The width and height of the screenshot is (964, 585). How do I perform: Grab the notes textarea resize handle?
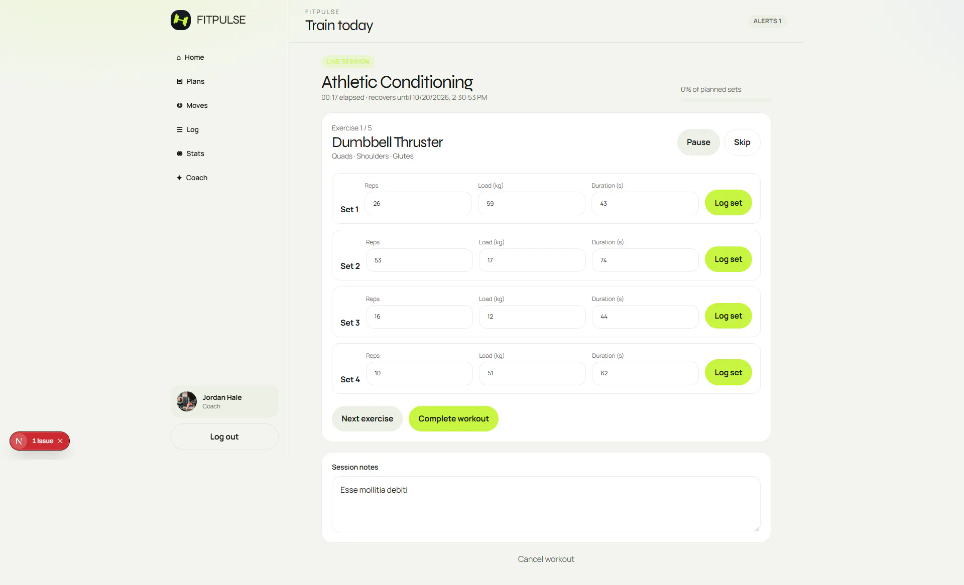point(757,529)
